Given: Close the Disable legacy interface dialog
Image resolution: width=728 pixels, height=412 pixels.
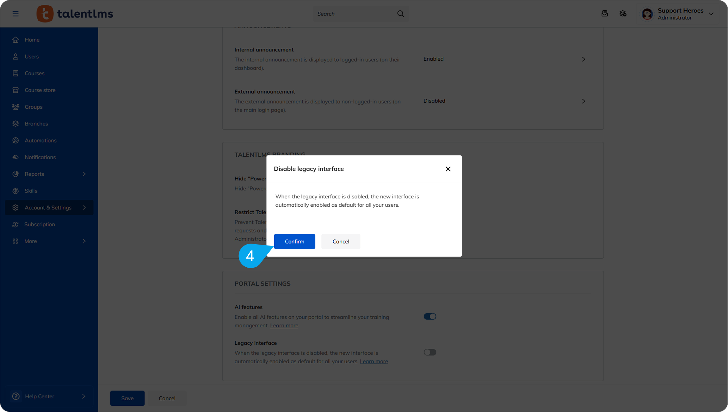Looking at the screenshot, I should coord(448,169).
